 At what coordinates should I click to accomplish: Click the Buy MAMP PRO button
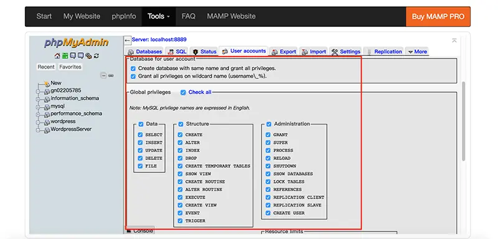438,17
